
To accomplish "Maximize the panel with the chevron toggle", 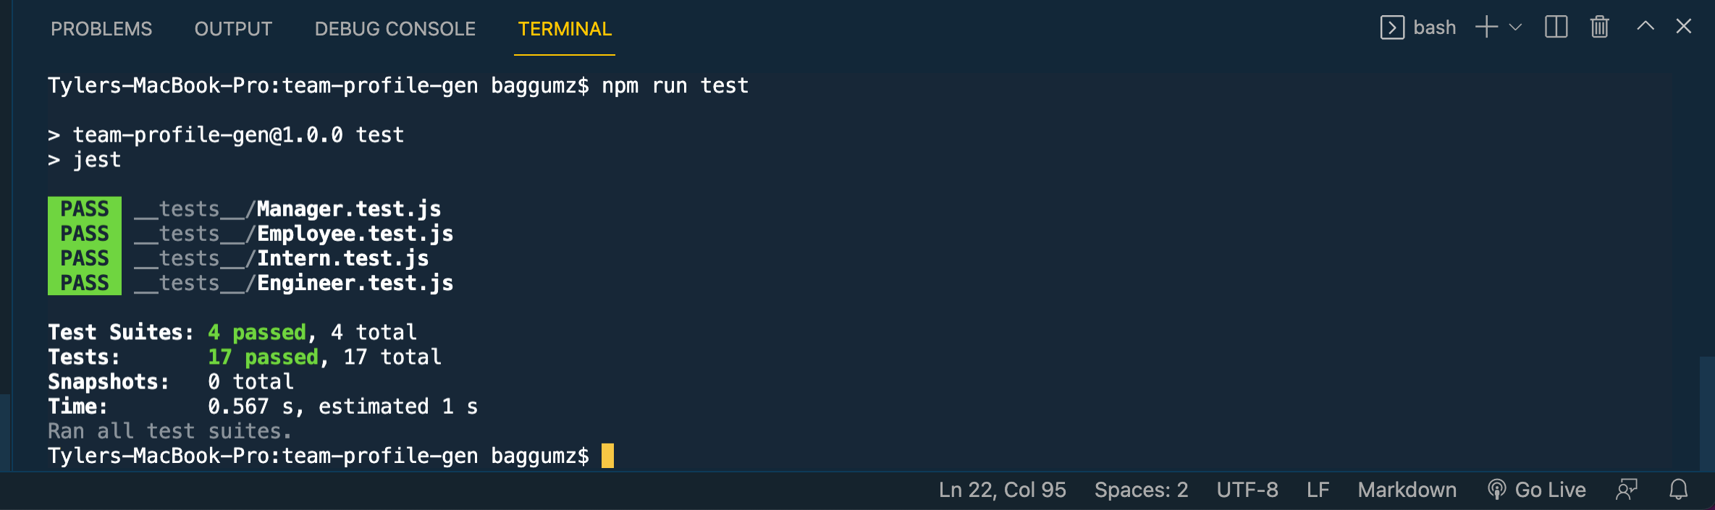I will coord(1645,27).
